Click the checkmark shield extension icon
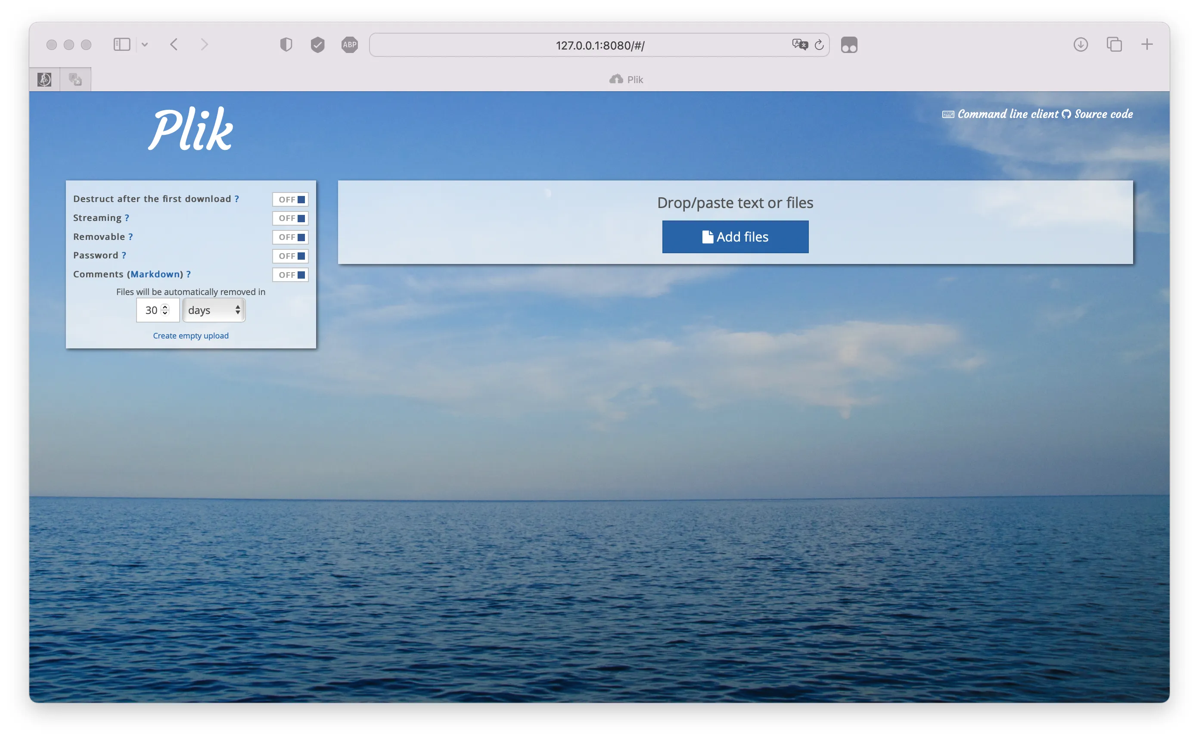Screen dimensions: 1199x739 [x=318, y=44]
